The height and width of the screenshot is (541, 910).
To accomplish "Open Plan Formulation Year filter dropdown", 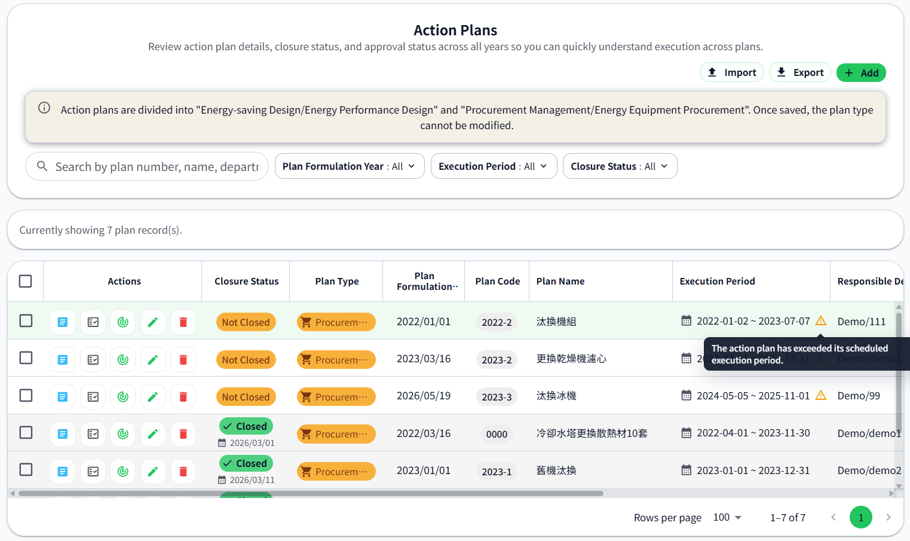I will click(x=350, y=166).
